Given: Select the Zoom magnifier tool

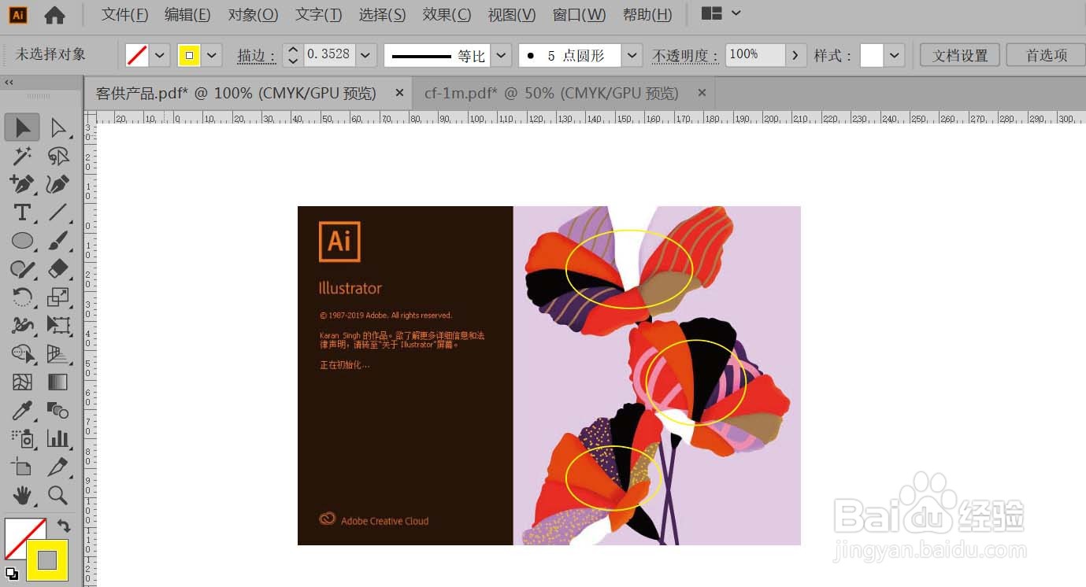Looking at the screenshot, I should 58,495.
